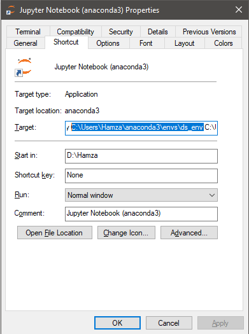Screen dimensions: 249x334
Task: Click the Comment: label
Action: click(29, 213)
